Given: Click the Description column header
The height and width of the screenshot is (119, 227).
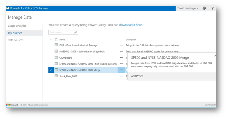Looking at the screenshot, I should (x=131, y=40).
